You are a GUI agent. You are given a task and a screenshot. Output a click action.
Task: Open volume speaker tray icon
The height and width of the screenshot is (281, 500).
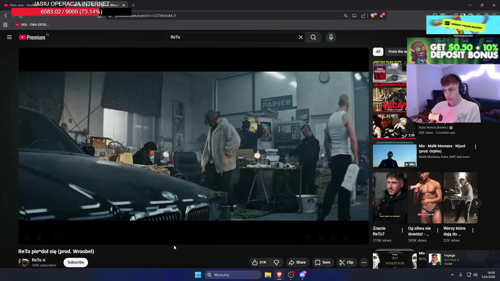(475, 275)
